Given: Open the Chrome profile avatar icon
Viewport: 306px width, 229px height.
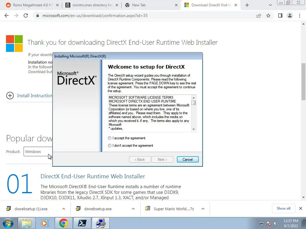Looking at the screenshot, I should 290,16.
